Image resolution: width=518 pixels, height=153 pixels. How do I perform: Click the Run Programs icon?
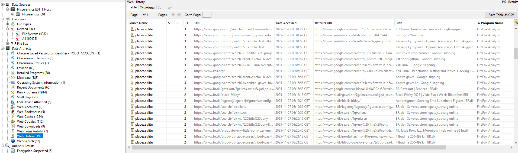click(13, 92)
